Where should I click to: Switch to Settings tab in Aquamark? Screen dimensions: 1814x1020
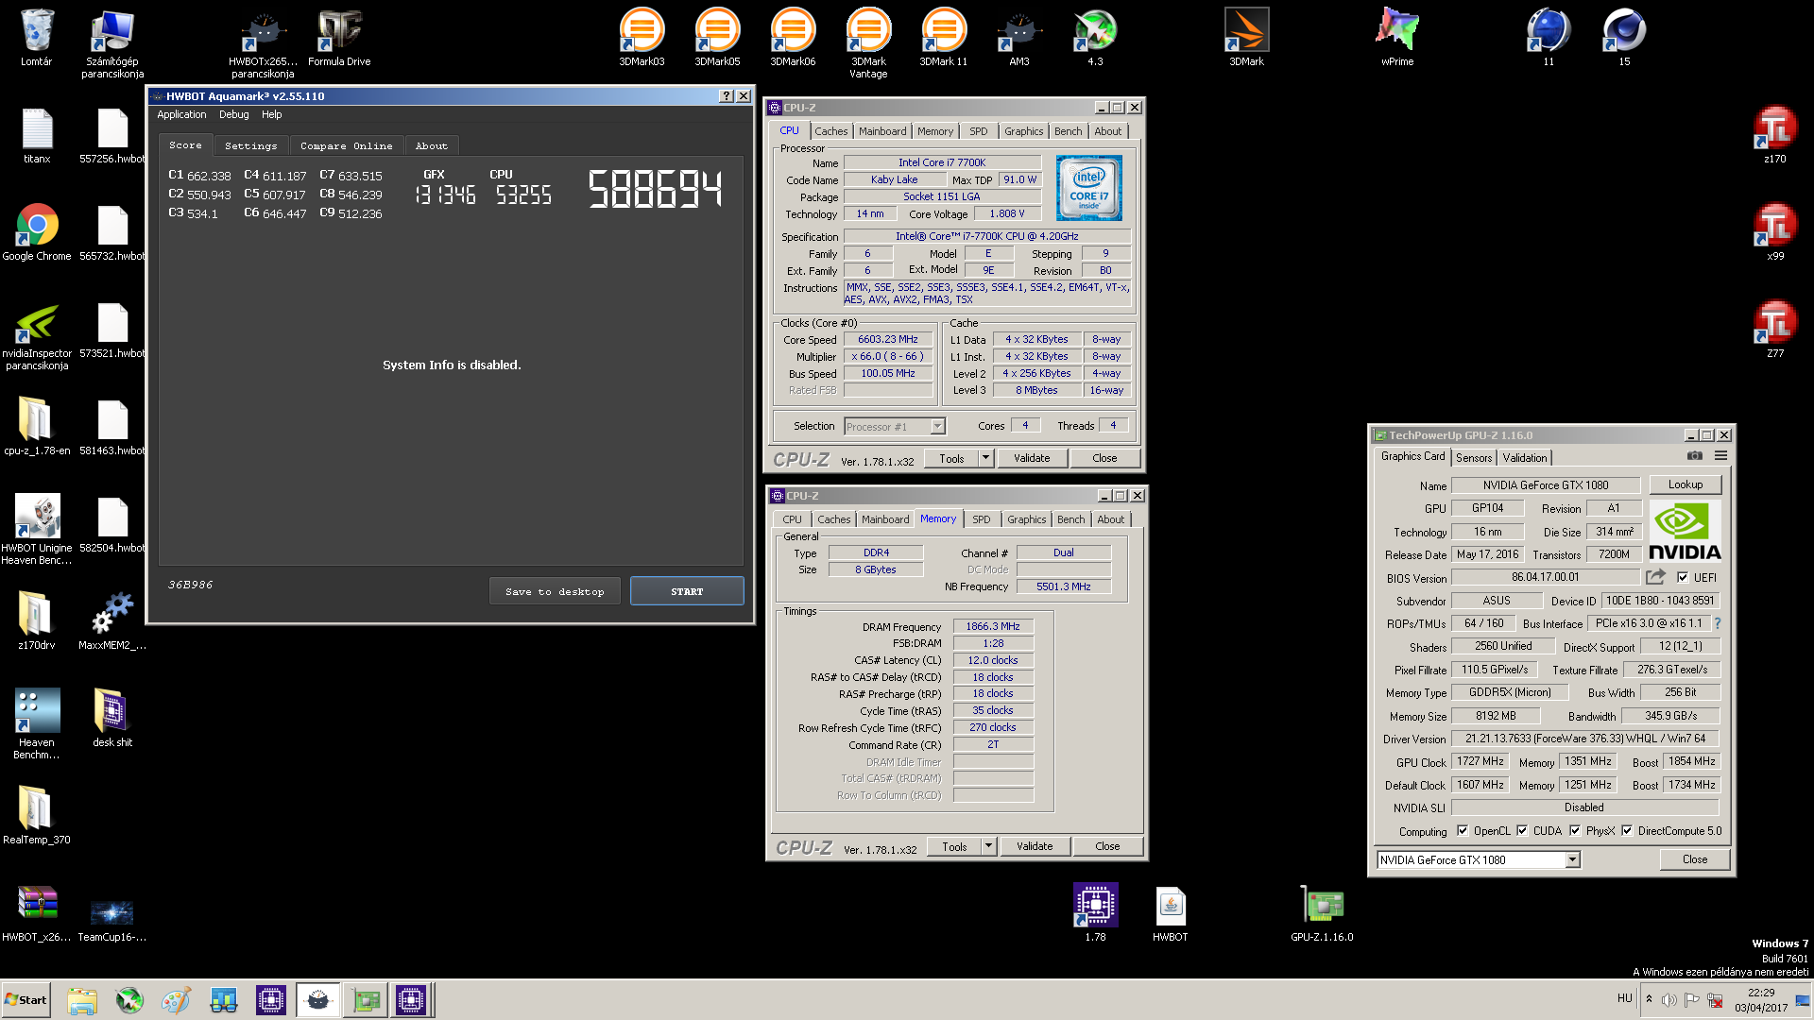(x=251, y=145)
